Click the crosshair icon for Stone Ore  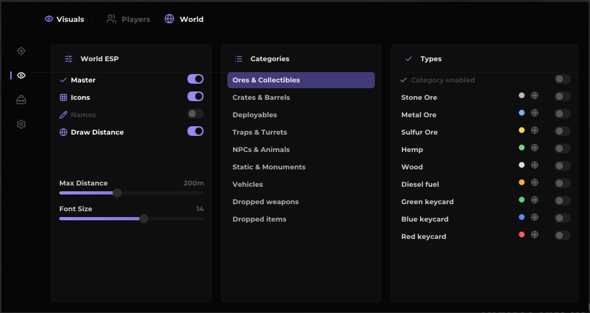pos(535,95)
